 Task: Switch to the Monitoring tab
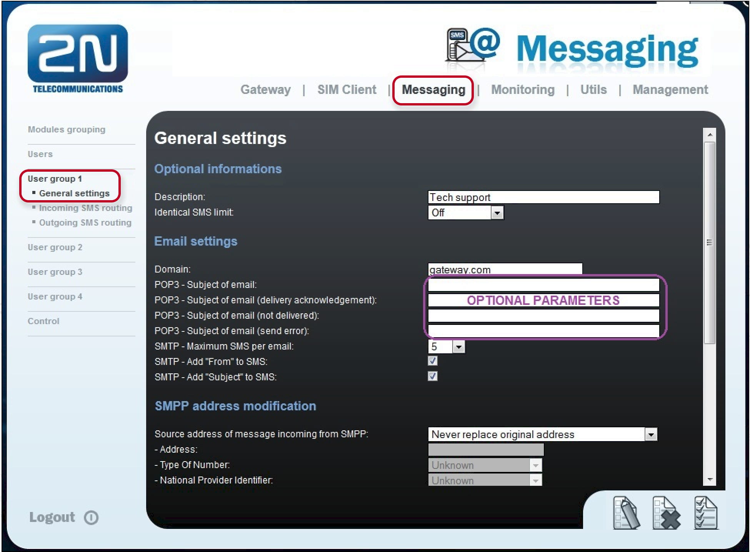point(523,90)
